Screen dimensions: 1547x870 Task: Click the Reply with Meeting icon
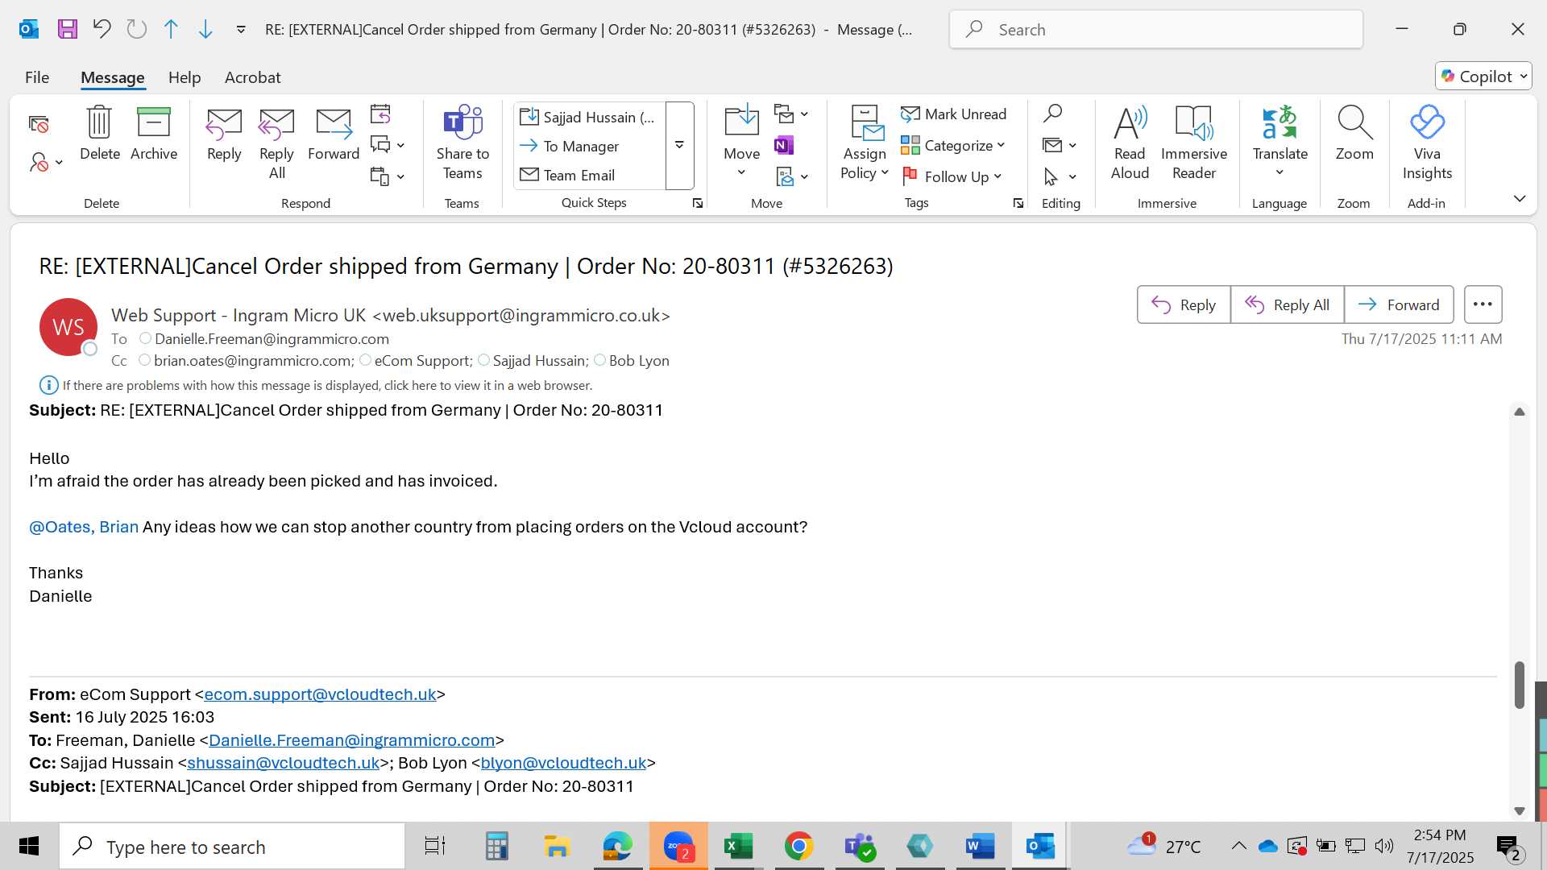point(380,114)
